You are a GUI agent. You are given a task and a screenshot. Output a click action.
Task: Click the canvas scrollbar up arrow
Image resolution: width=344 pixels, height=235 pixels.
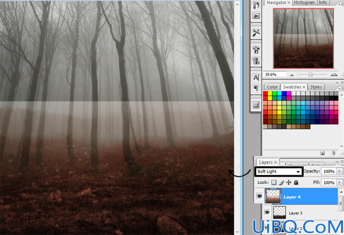coord(237,4)
